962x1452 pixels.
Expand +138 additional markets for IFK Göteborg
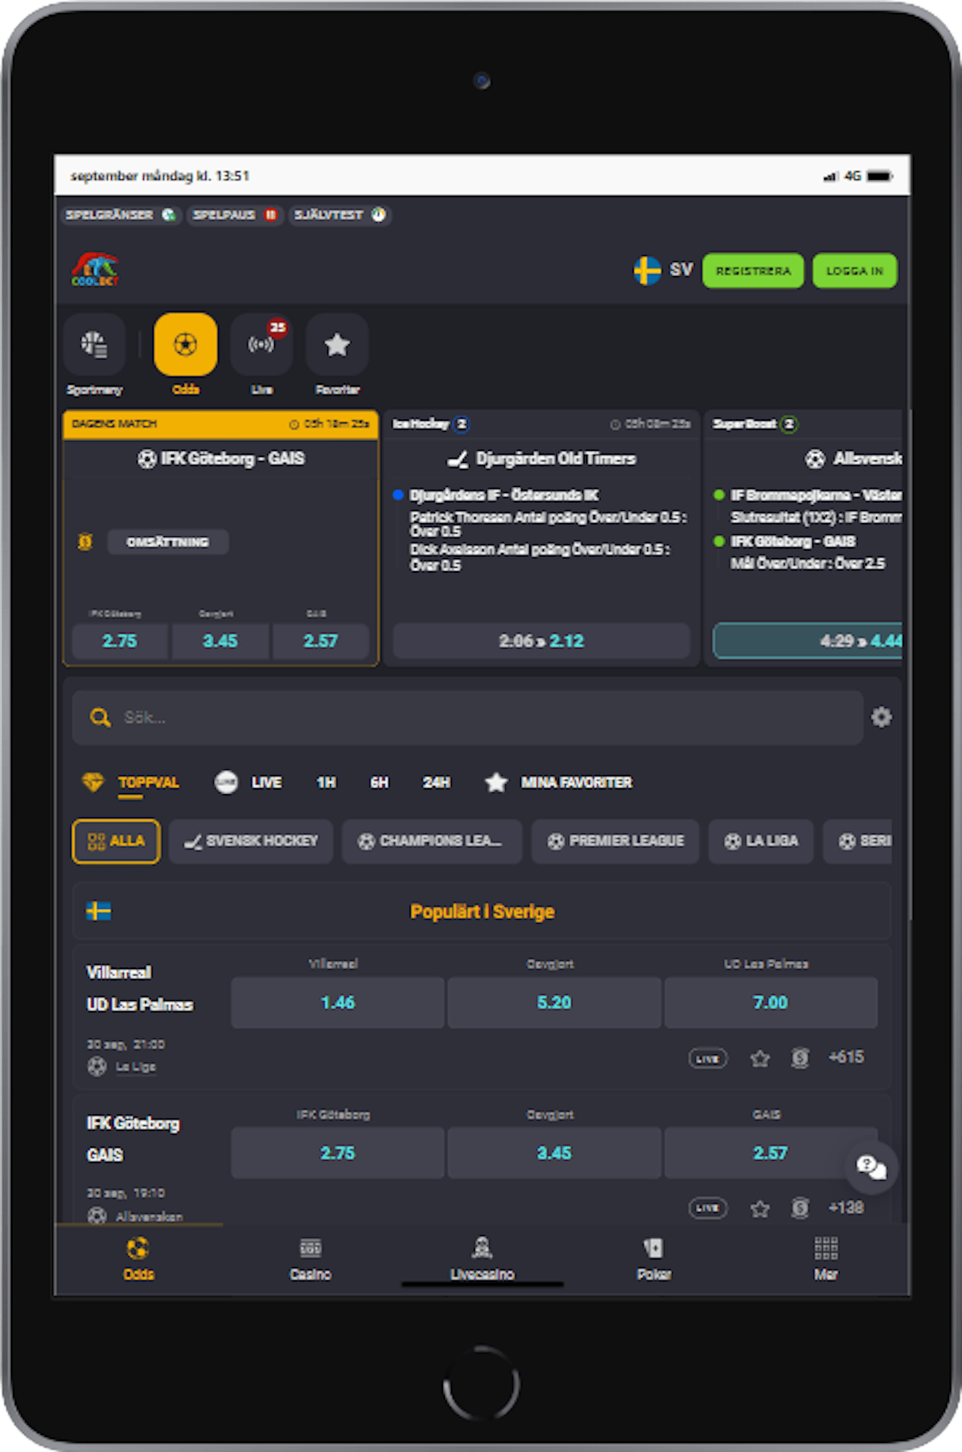(x=847, y=1207)
